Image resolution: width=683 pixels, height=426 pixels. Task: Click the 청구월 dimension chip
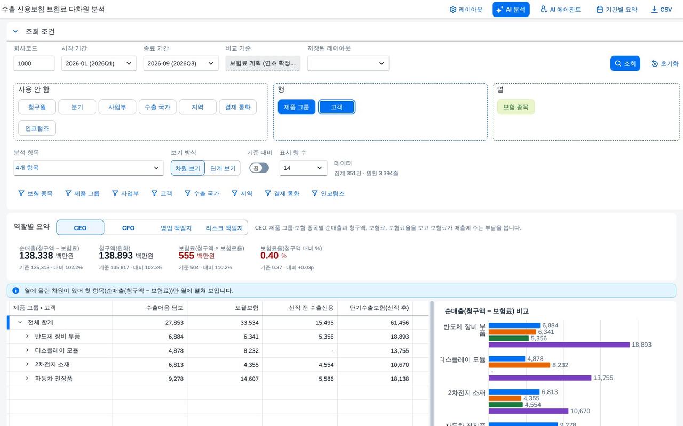coord(37,107)
